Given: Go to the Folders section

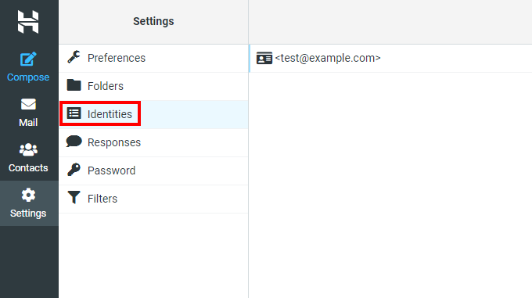Looking at the screenshot, I should [x=153, y=86].
